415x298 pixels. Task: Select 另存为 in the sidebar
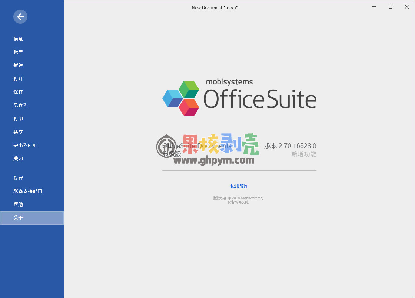point(21,106)
